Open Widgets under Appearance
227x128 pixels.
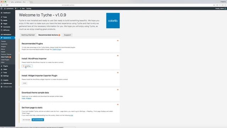(3, 47)
